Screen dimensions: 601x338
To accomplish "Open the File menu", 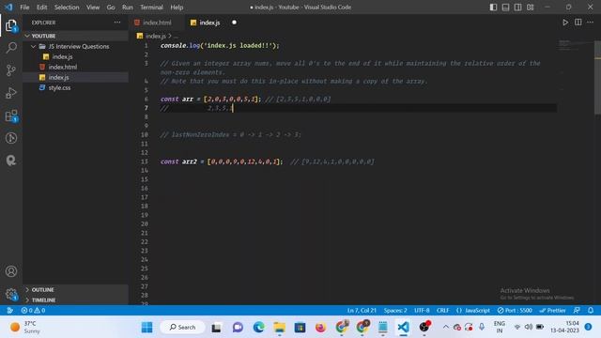I will point(24,8).
